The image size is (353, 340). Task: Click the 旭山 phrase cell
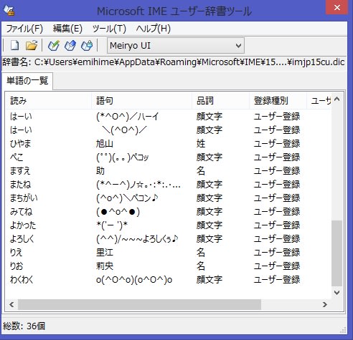point(105,144)
